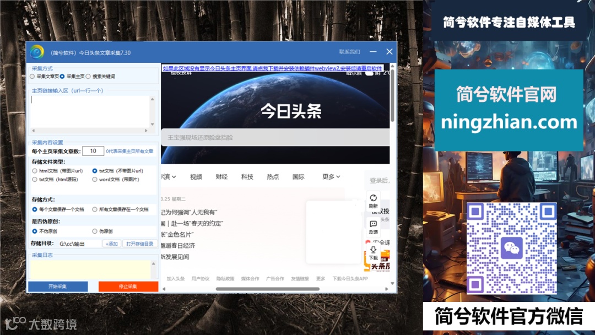
Task: Click the 打开存储目录 button
Action: (139, 244)
